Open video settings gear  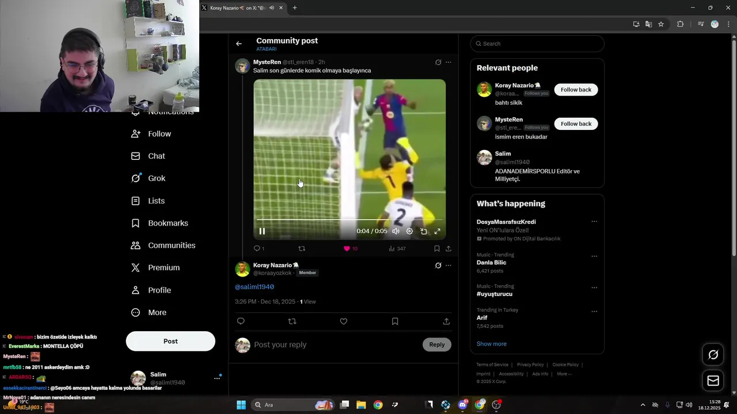coord(409,231)
